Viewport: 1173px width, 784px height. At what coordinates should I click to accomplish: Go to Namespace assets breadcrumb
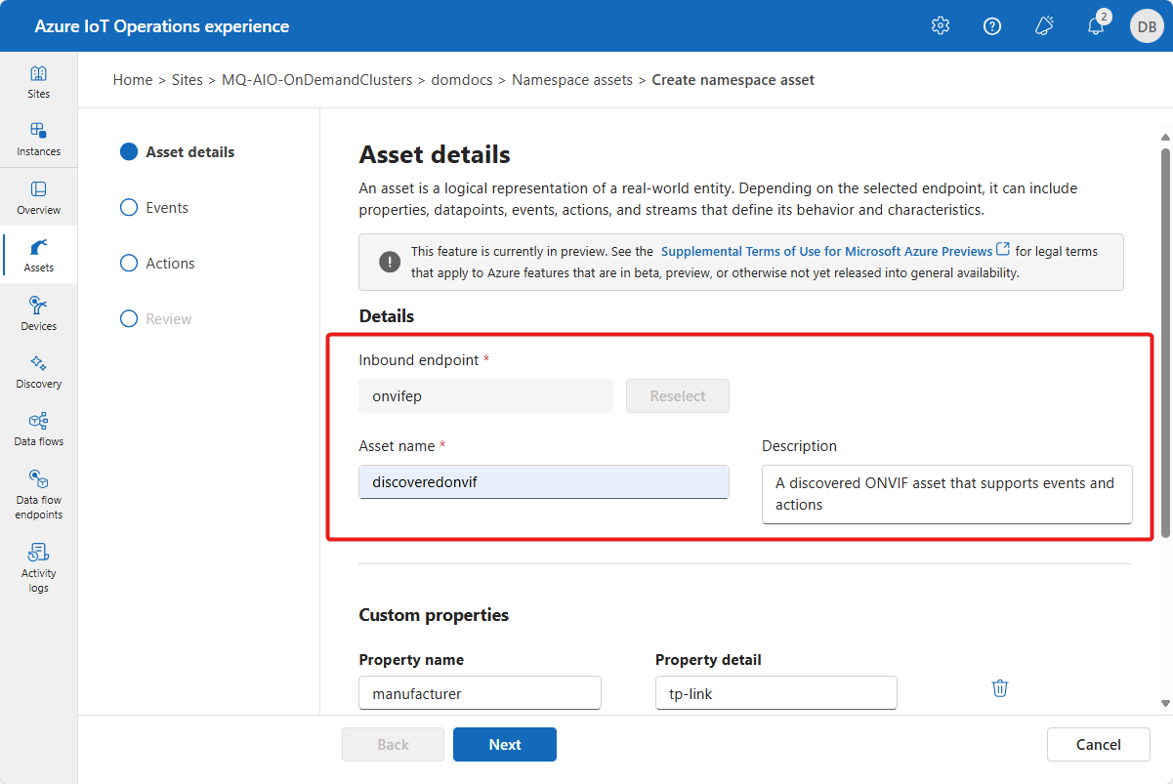tap(572, 80)
